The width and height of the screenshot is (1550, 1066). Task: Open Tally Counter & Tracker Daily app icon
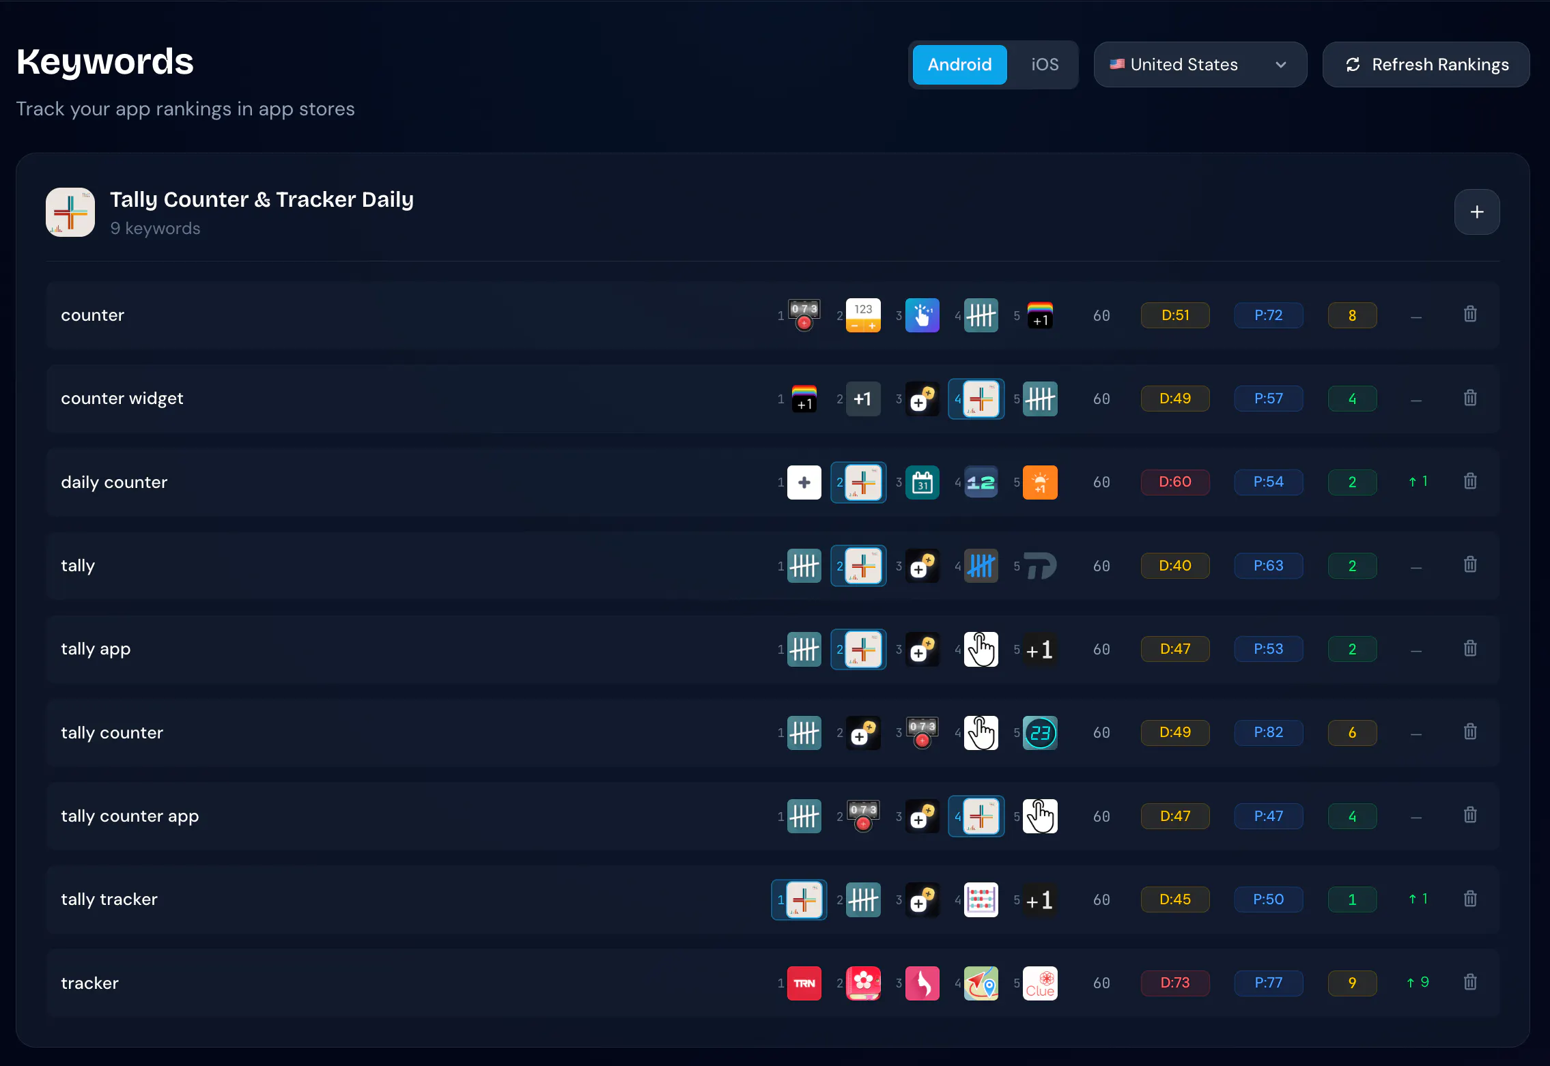70,212
